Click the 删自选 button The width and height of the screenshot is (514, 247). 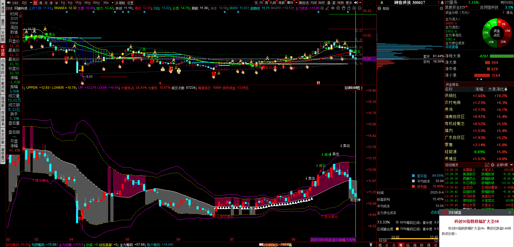(x=304, y=3)
